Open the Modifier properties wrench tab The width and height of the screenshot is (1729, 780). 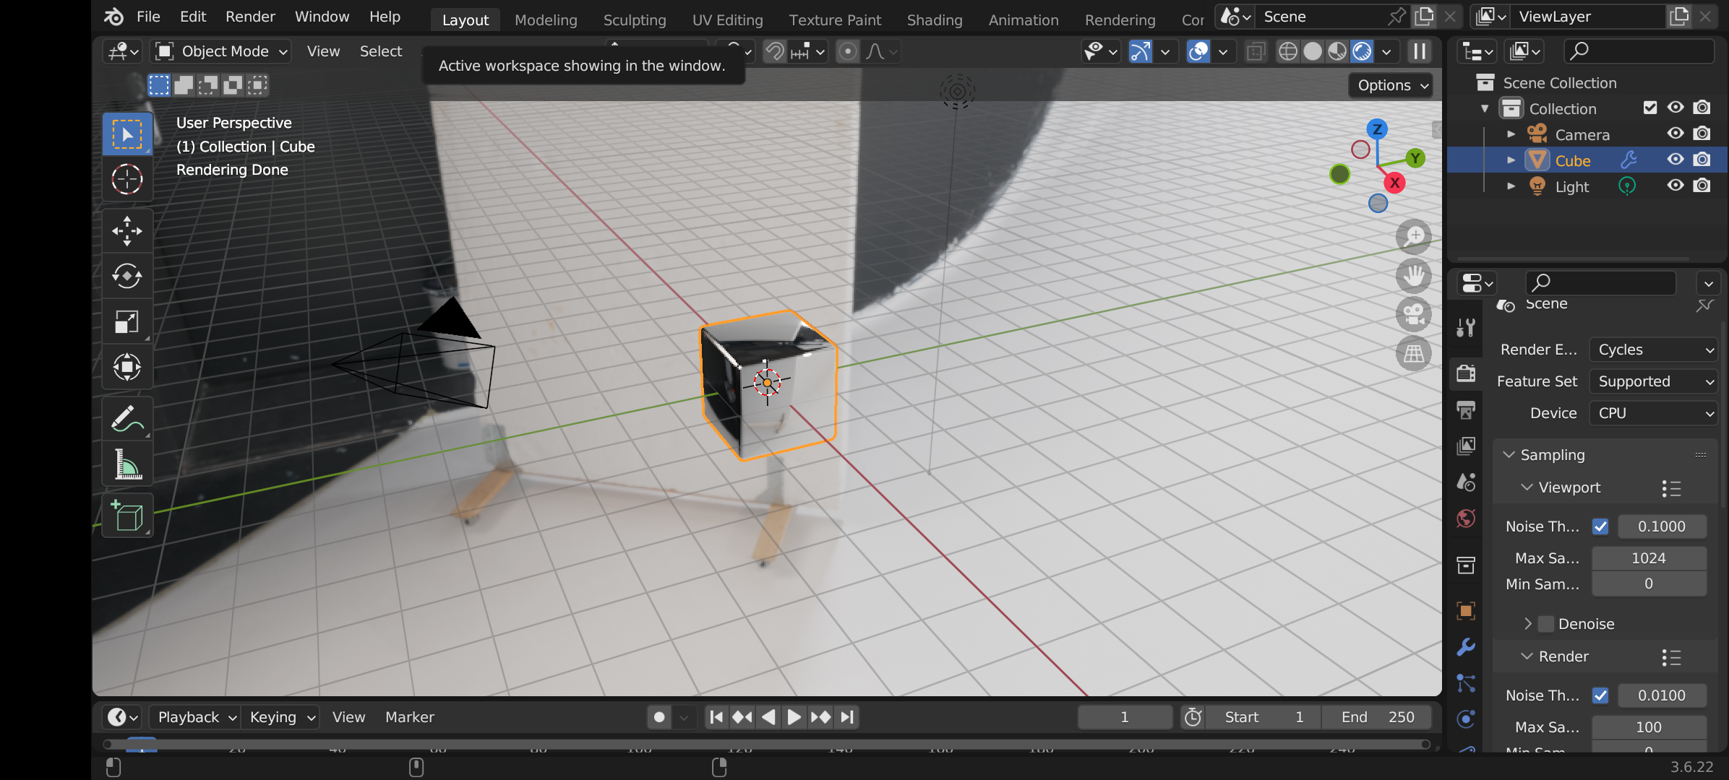(1466, 647)
